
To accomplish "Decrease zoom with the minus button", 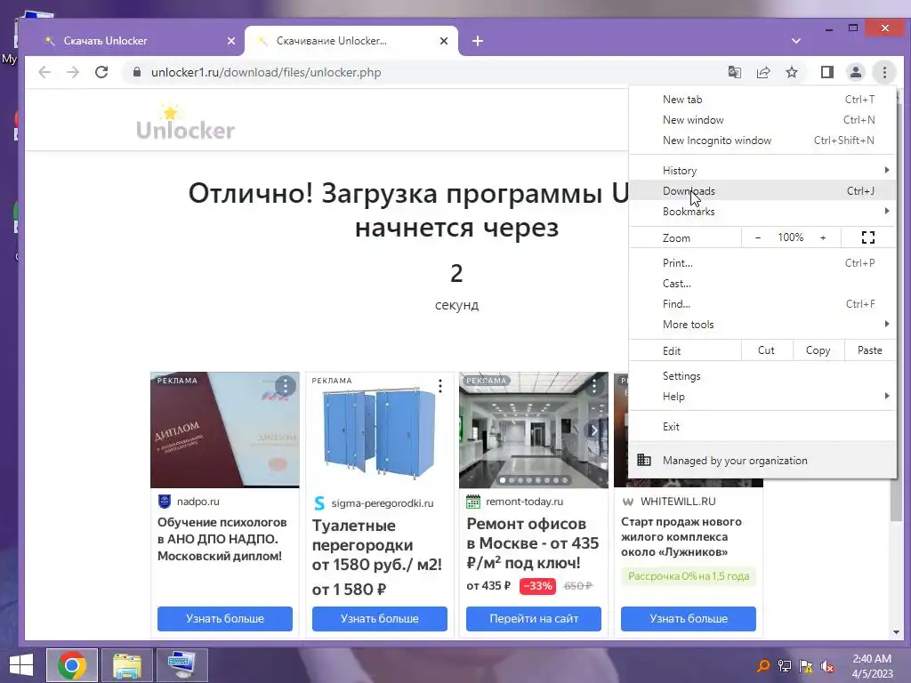I will [758, 237].
